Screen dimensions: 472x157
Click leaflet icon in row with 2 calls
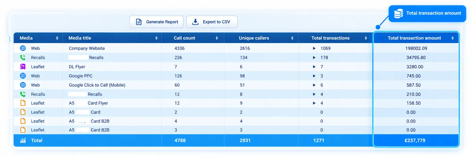(x=23, y=112)
